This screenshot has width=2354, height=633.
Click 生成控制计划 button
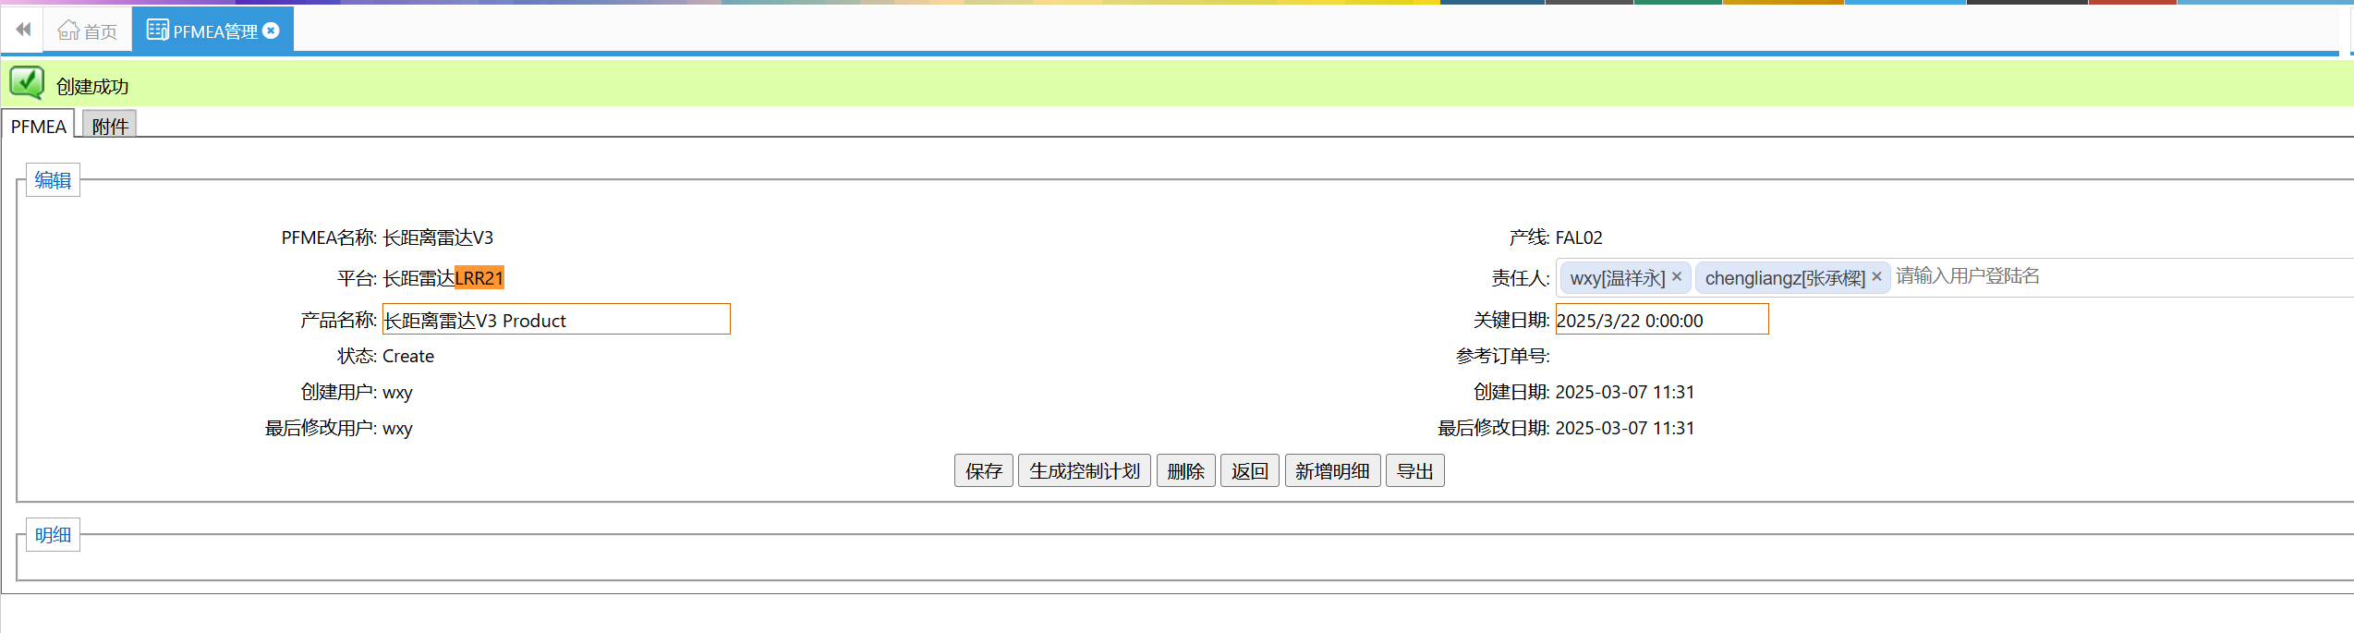click(1085, 471)
